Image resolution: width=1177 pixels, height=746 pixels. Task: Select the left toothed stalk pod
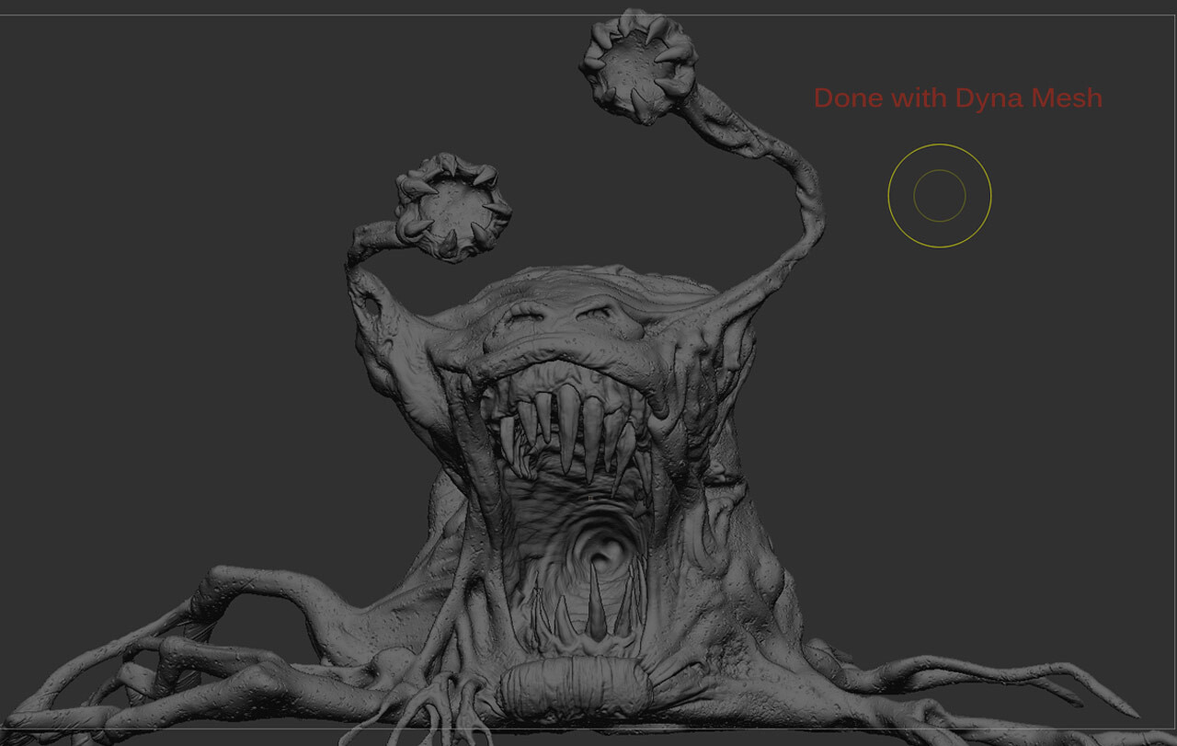coord(452,206)
